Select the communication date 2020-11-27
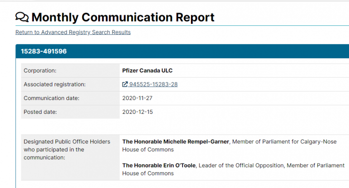Viewport: 349px width, 188px height. tap(137, 98)
